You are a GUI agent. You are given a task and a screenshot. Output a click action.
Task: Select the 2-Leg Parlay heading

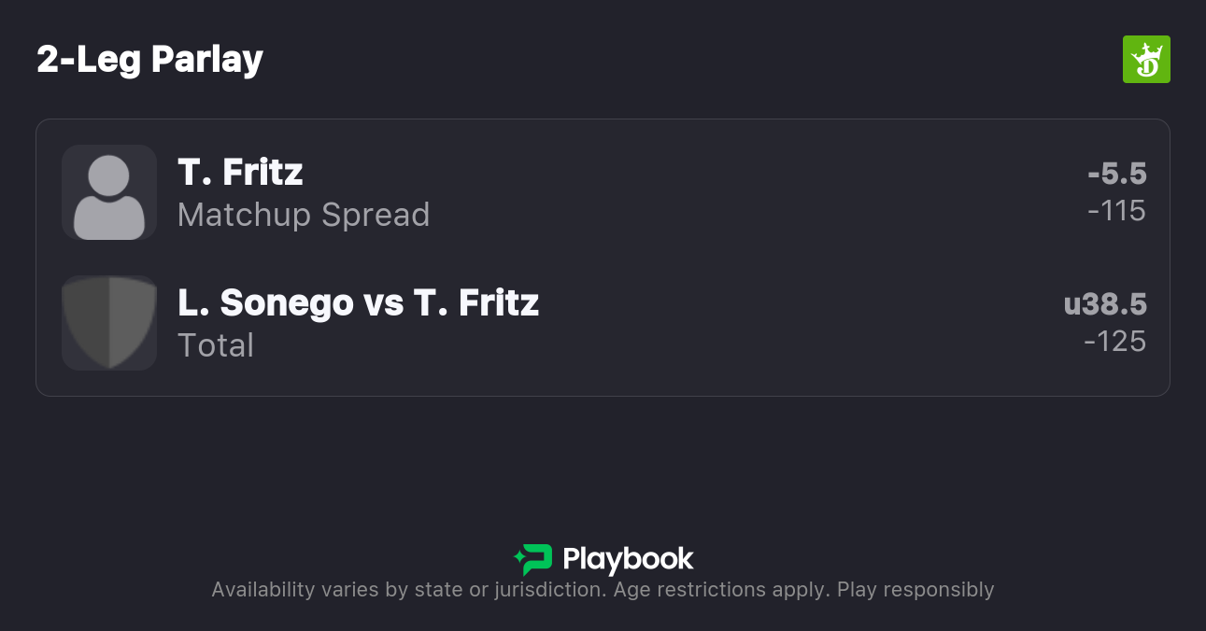click(150, 60)
